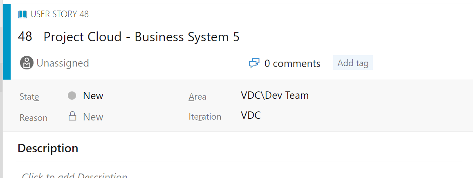Click the grey State indicator circle
Viewport: 473px width, 178px height.
click(x=72, y=96)
